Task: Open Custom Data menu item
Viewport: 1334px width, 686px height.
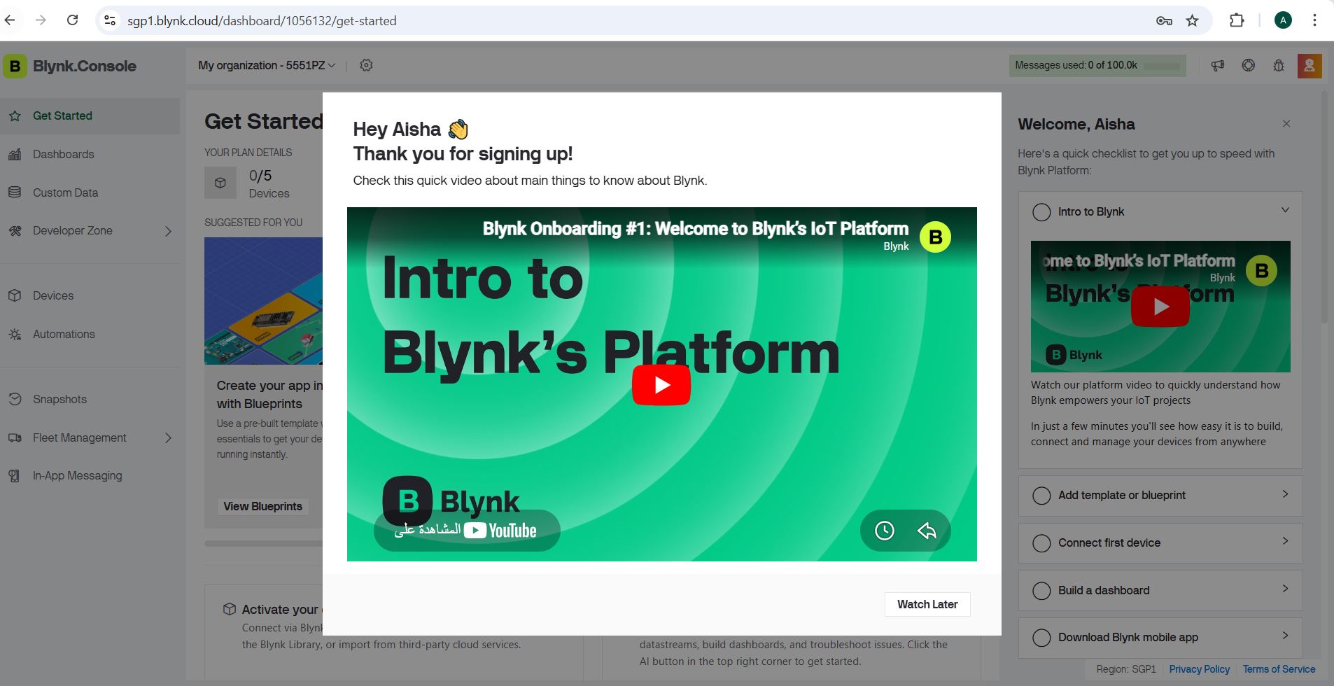Action: click(x=90, y=192)
